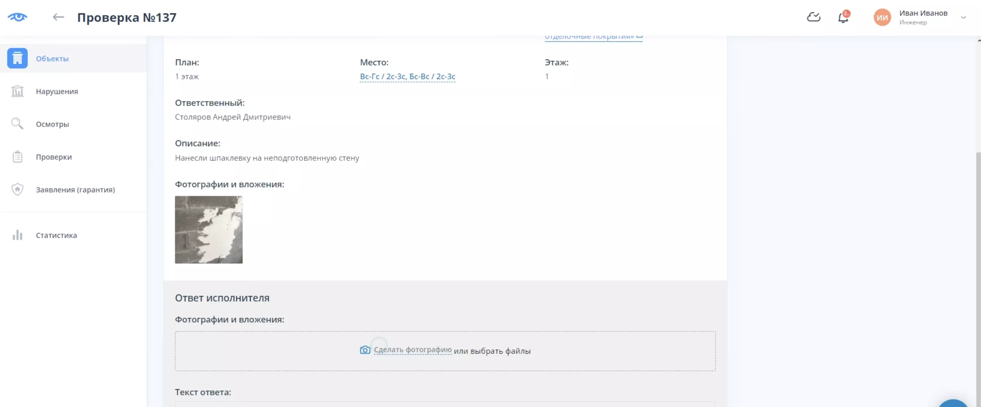Click the cloud sync status icon
The width and height of the screenshot is (981, 407).
813,17
